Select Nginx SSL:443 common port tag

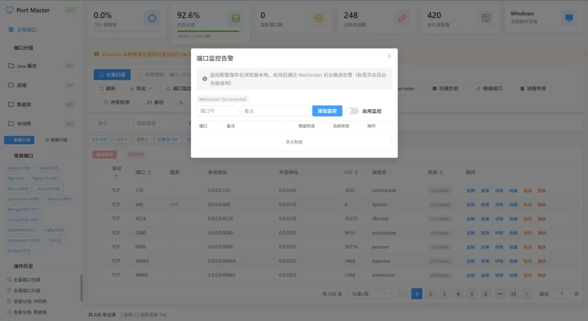point(45,178)
